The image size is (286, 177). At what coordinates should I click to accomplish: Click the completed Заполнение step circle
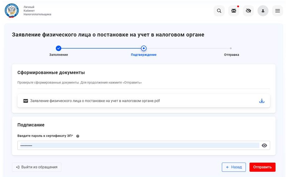click(58, 48)
